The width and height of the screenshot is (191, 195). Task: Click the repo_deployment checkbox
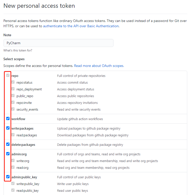coord(13,89)
